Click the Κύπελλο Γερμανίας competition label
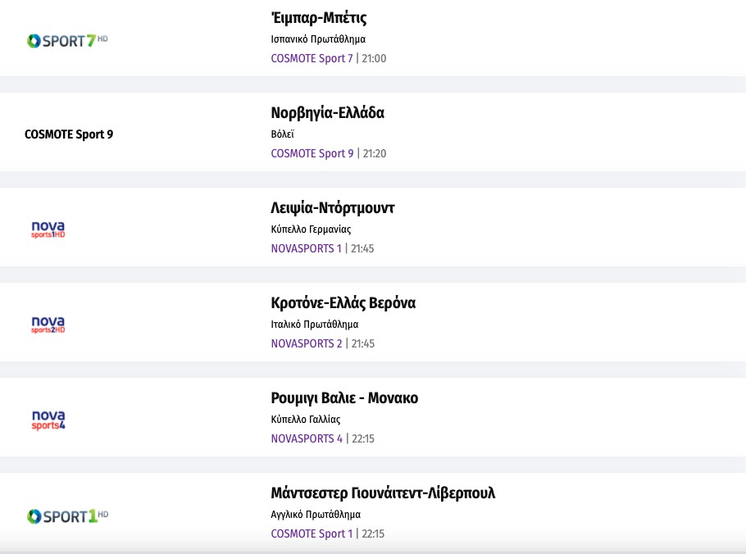 coord(311,229)
